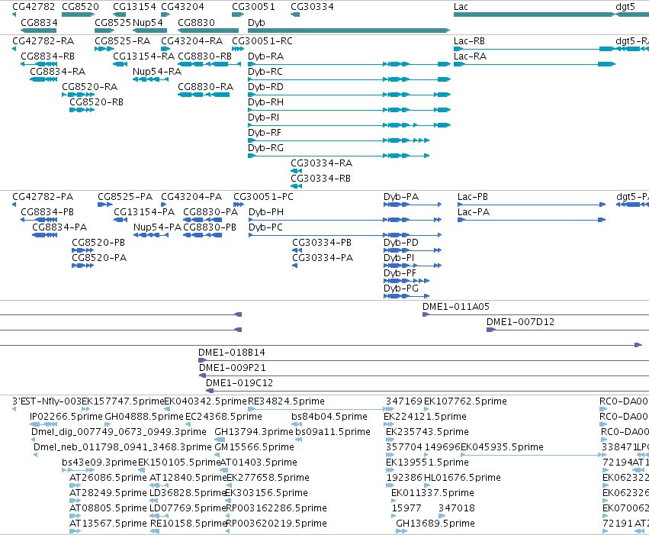Image resolution: width=649 pixels, height=535 pixels.
Task: Click protein Dyb-PF label
Action: (x=400, y=273)
